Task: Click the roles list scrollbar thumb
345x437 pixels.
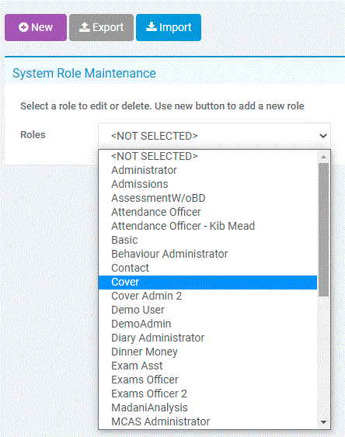Action: [x=323, y=230]
